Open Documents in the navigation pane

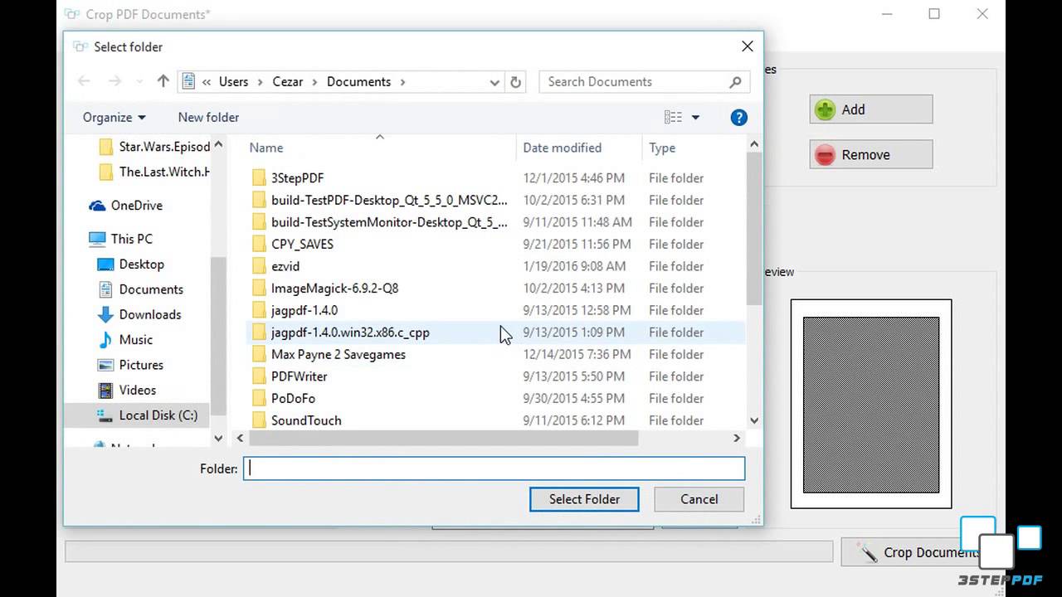coord(150,289)
